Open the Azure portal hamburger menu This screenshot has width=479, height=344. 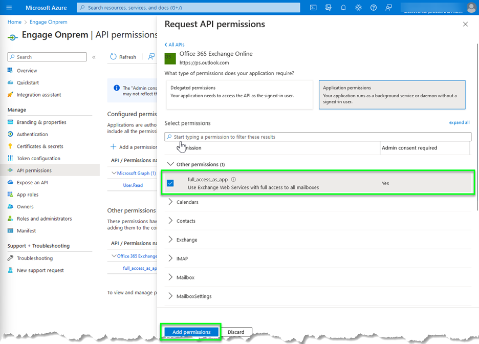pos(9,8)
